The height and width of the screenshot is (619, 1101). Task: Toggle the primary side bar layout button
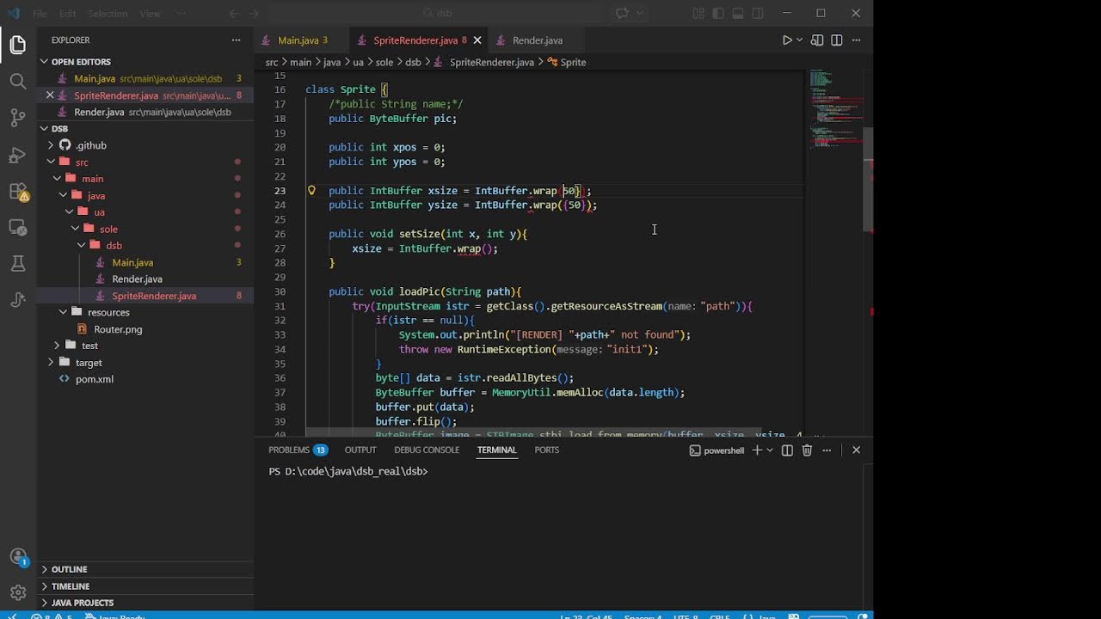click(717, 13)
